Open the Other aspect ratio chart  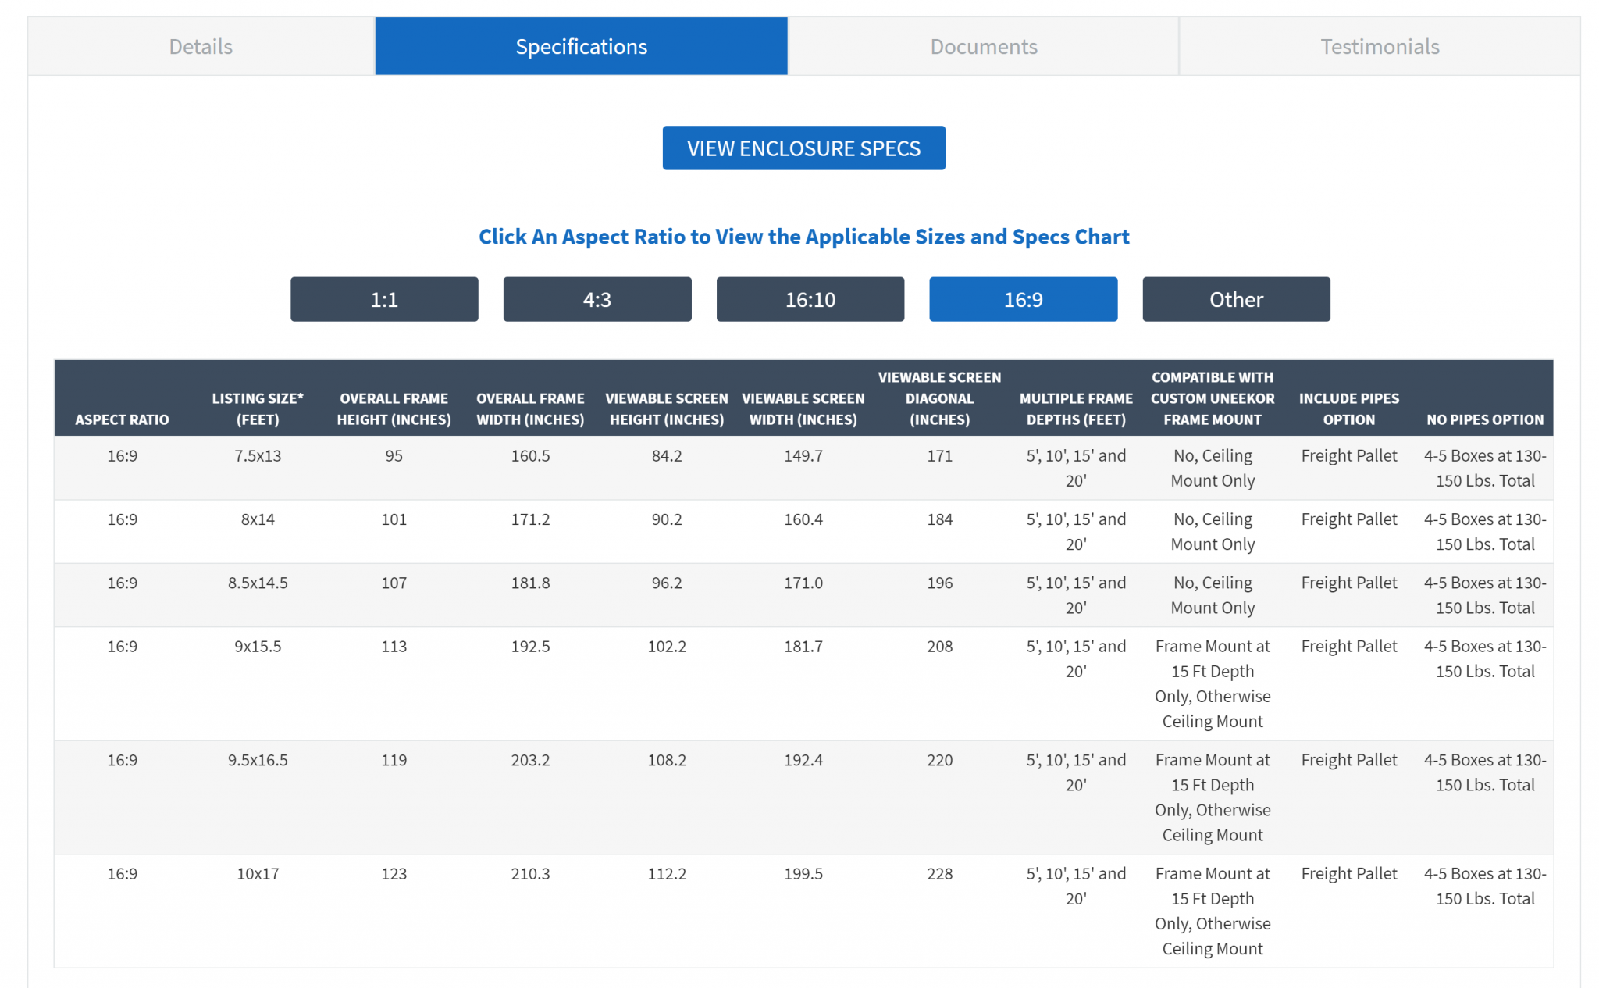point(1236,299)
